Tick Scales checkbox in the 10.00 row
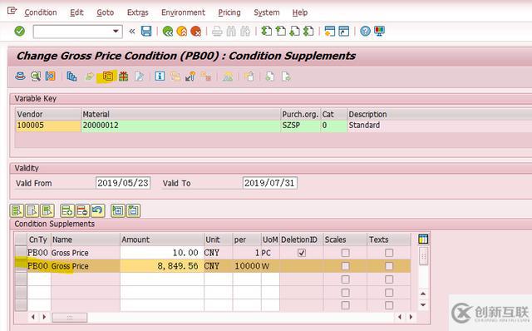The height and width of the screenshot is (331, 532). [346, 253]
